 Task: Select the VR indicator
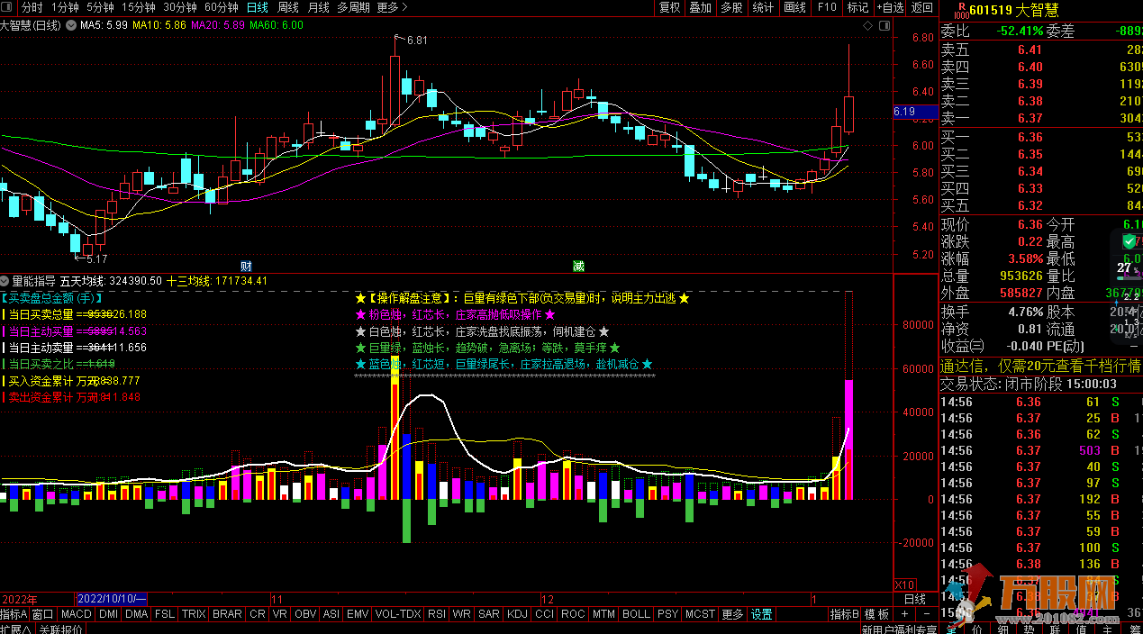coord(280,614)
